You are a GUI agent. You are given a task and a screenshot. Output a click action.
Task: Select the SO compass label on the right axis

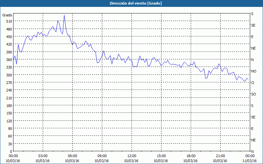pos(253,94)
